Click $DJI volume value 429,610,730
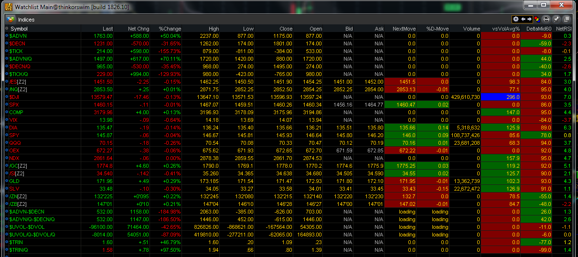Viewport: 578px width, 257px height. [x=465, y=97]
